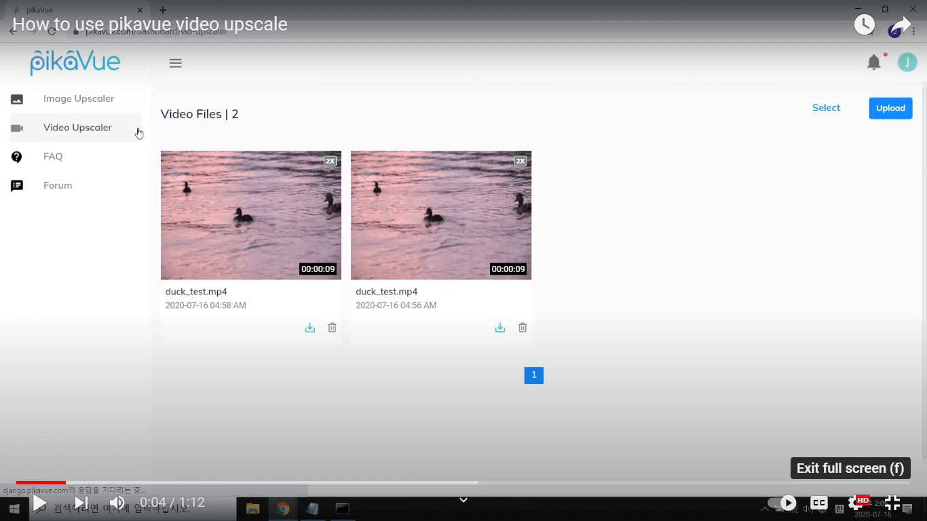Viewport: 927px width, 521px height.
Task: Play the YouTube video
Action: 40,503
